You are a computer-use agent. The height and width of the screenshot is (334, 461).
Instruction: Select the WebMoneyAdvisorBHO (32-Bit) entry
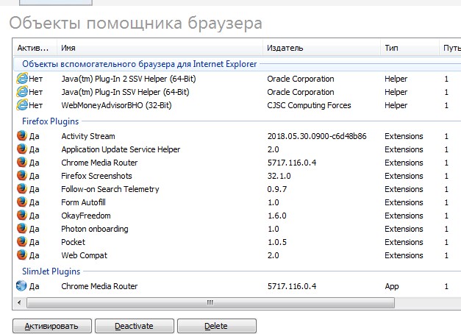pos(116,105)
